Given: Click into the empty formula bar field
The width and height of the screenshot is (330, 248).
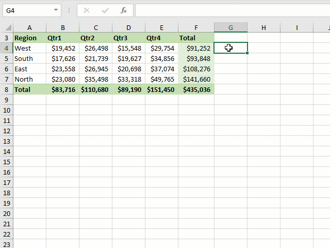Looking at the screenshot, I should (232, 10).
